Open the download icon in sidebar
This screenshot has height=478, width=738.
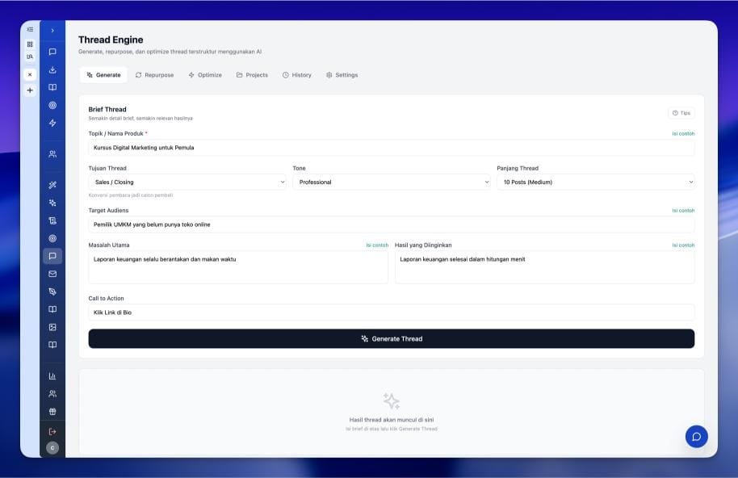click(x=52, y=69)
